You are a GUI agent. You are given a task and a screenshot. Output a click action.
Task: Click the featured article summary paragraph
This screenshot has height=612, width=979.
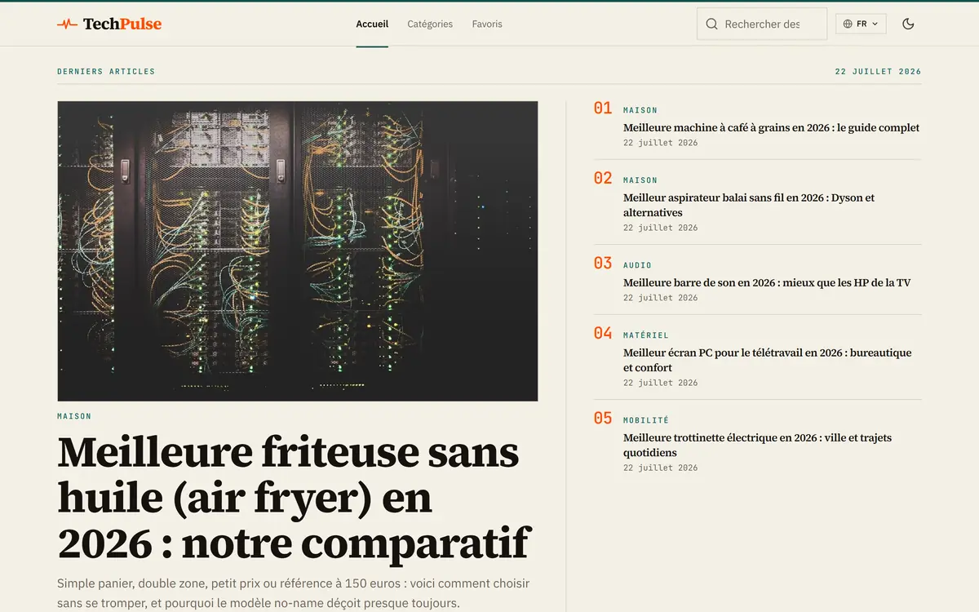293,593
